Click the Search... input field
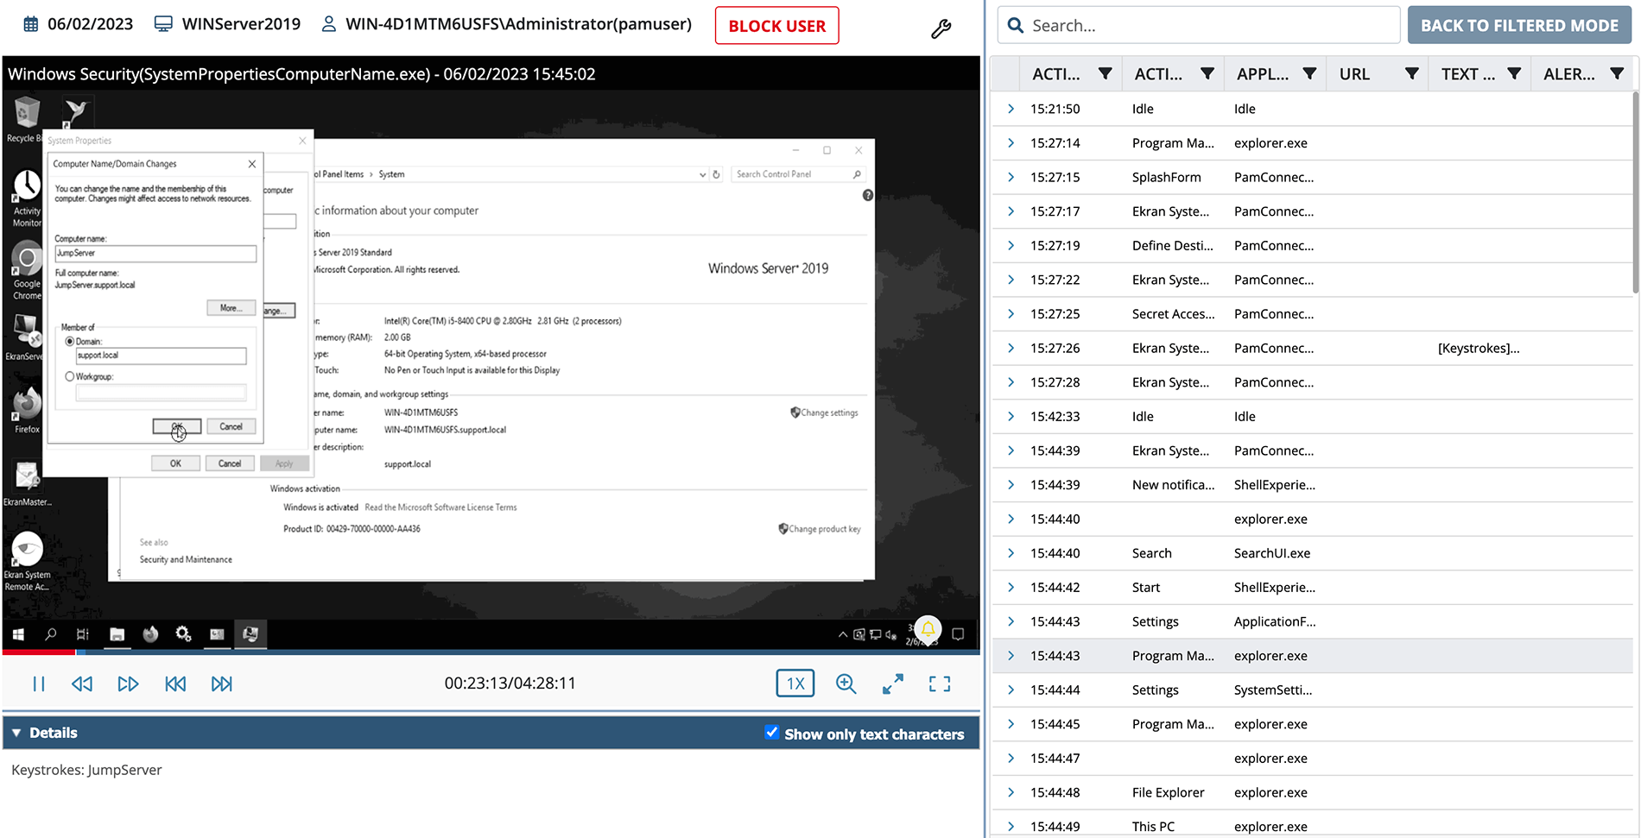Viewport: 1641px width, 838px height. tap(1199, 25)
